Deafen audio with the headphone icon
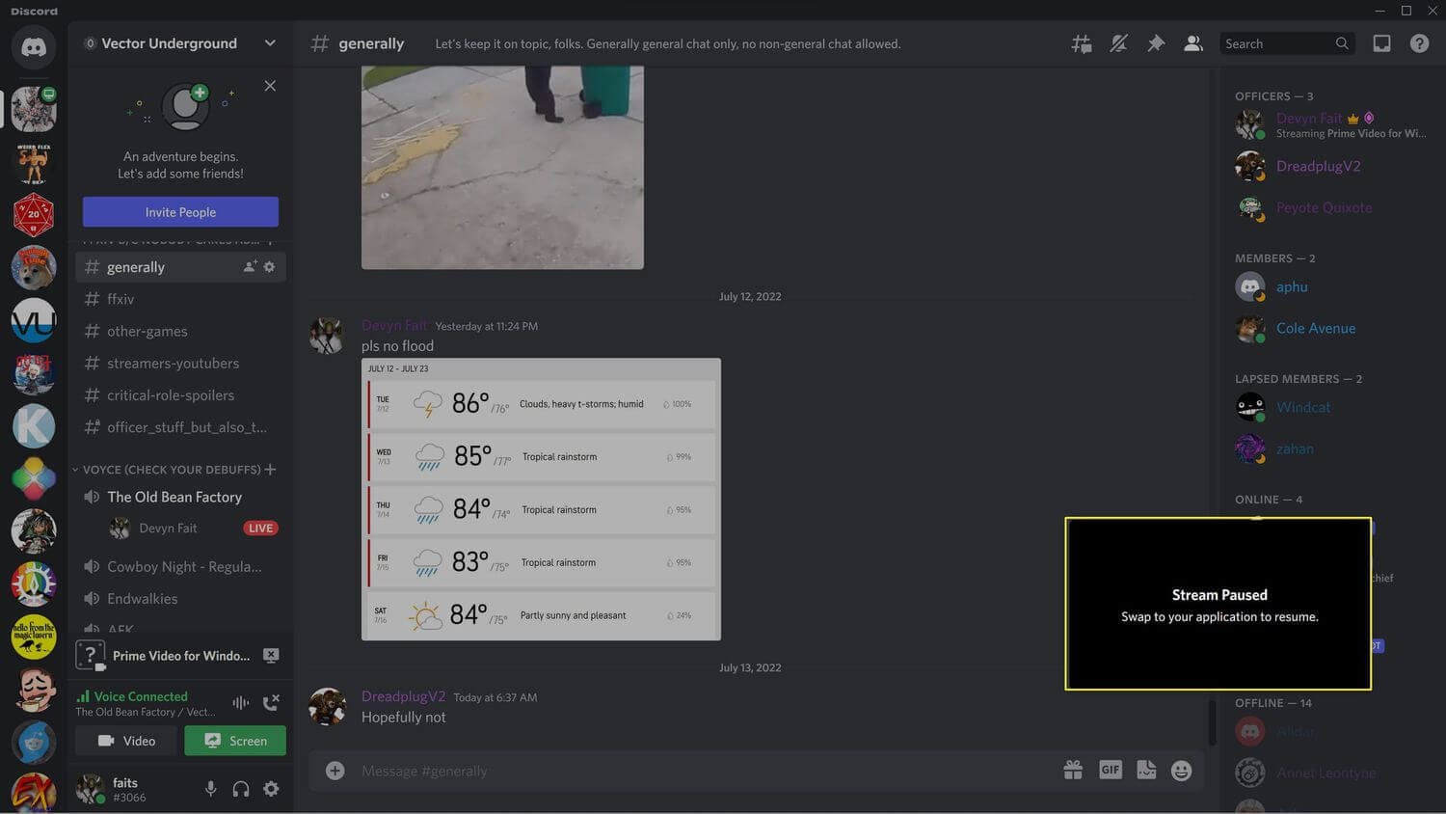The image size is (1446, 814). tap(240, 788)
